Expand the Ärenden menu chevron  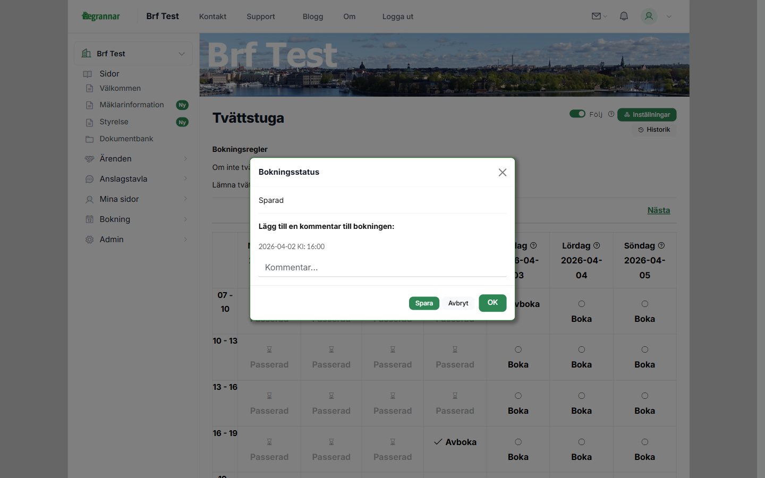click(x=185, y=159)
